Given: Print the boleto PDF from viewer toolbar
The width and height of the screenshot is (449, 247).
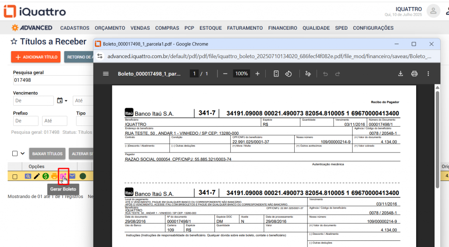Looking at the screenshot, I should 414,74.
